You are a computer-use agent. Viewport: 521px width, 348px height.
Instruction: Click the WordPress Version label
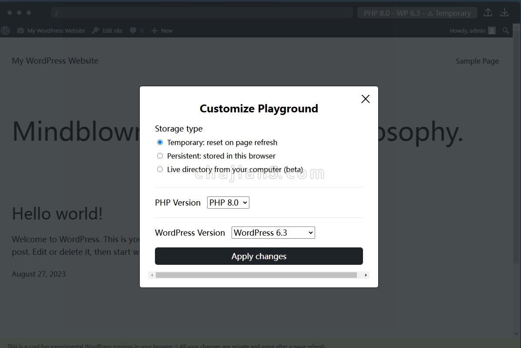(x=190, y=233)
